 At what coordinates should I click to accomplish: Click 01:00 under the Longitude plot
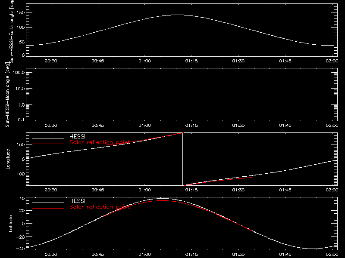click(144, 190)
